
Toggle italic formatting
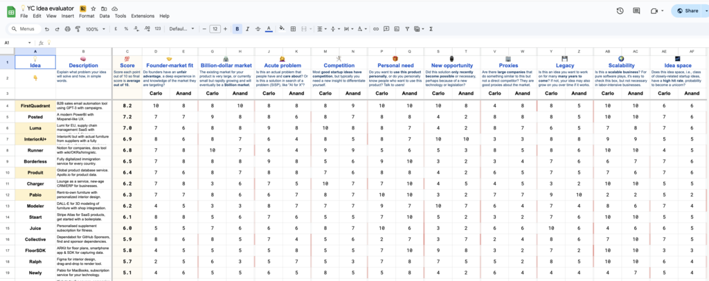coord(248,29)
